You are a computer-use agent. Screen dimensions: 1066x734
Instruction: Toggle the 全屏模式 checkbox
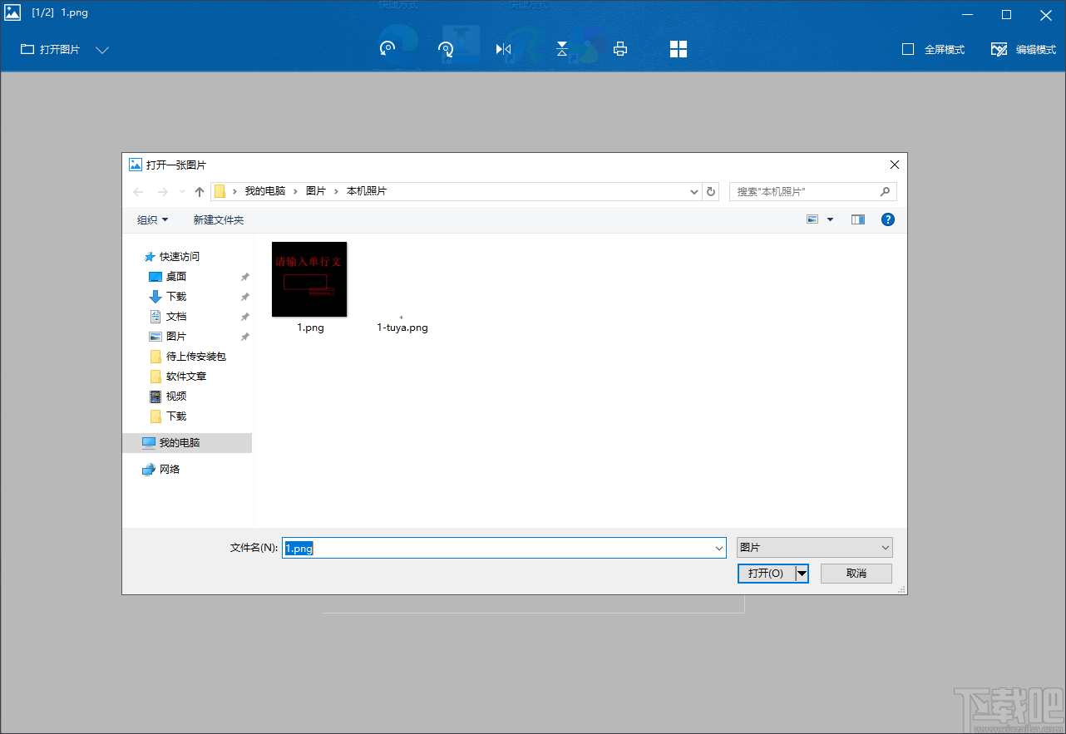tap(908, 49)
